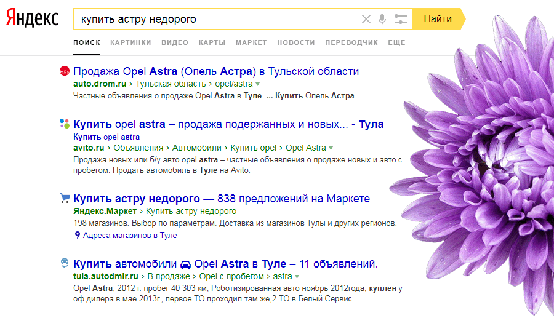The height and width of the screenshot is (318, 554).
Task: Click the red drom.ru favicon
Action: [x=63, y=71]
